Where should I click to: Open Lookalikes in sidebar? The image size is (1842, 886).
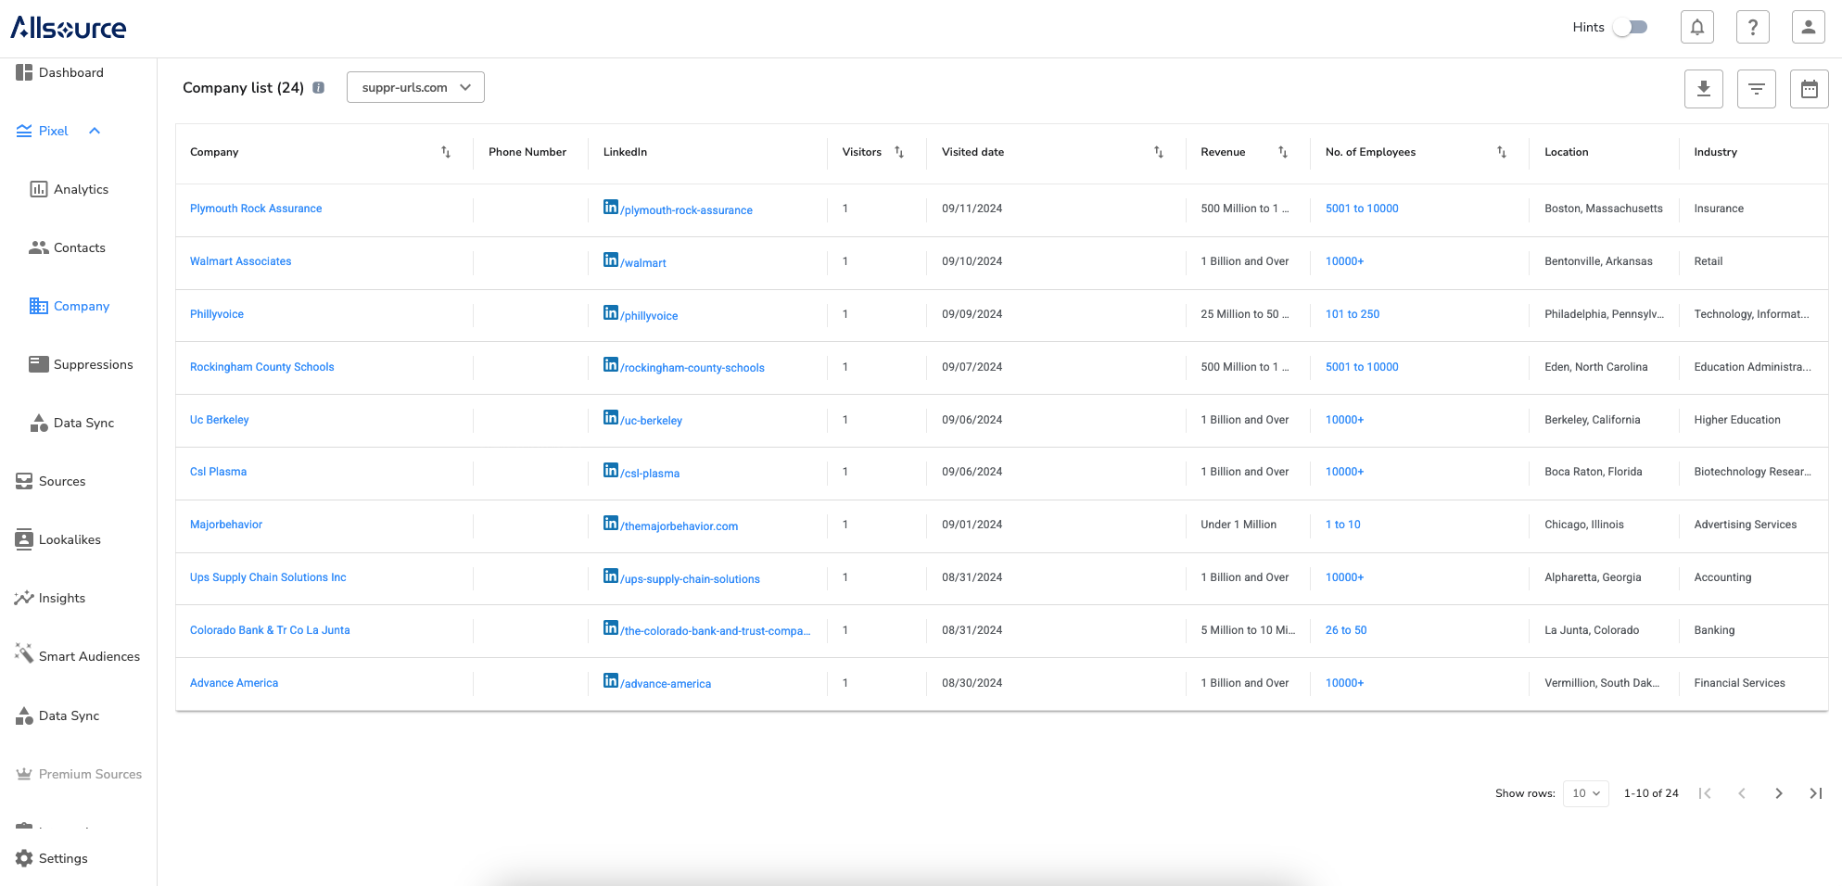point(58,539)
